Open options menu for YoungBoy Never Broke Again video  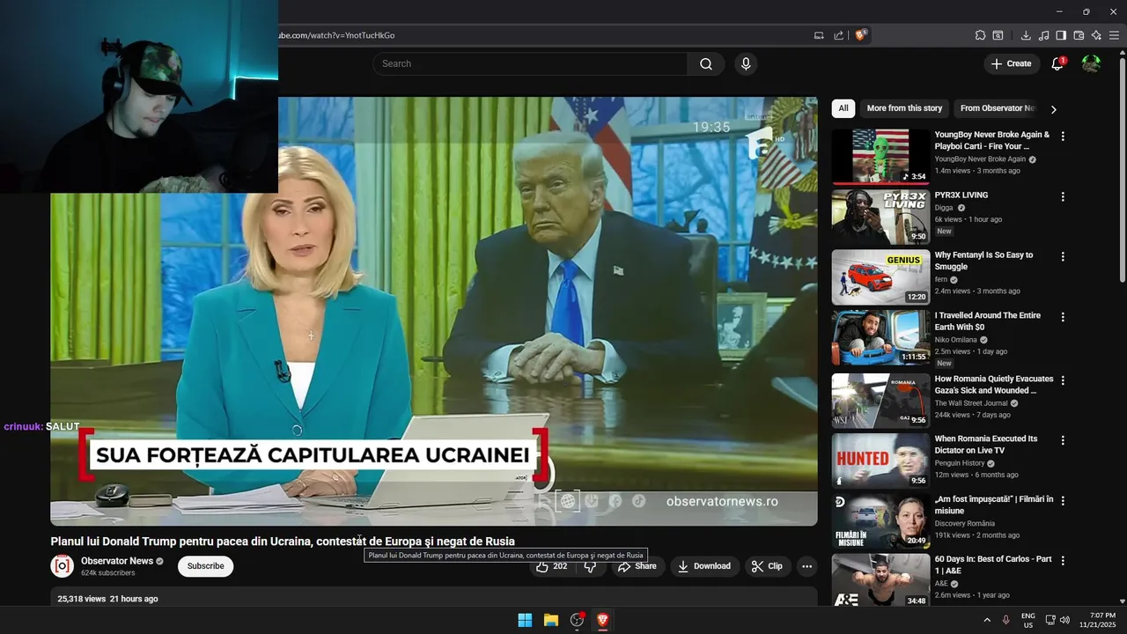pos(1063,136)
